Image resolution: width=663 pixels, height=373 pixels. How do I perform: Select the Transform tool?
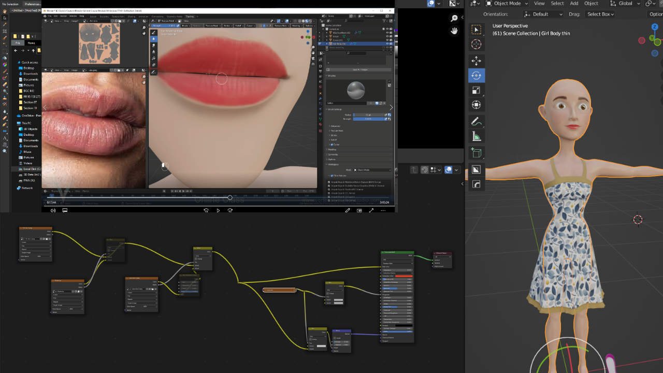tap(477, 105)
